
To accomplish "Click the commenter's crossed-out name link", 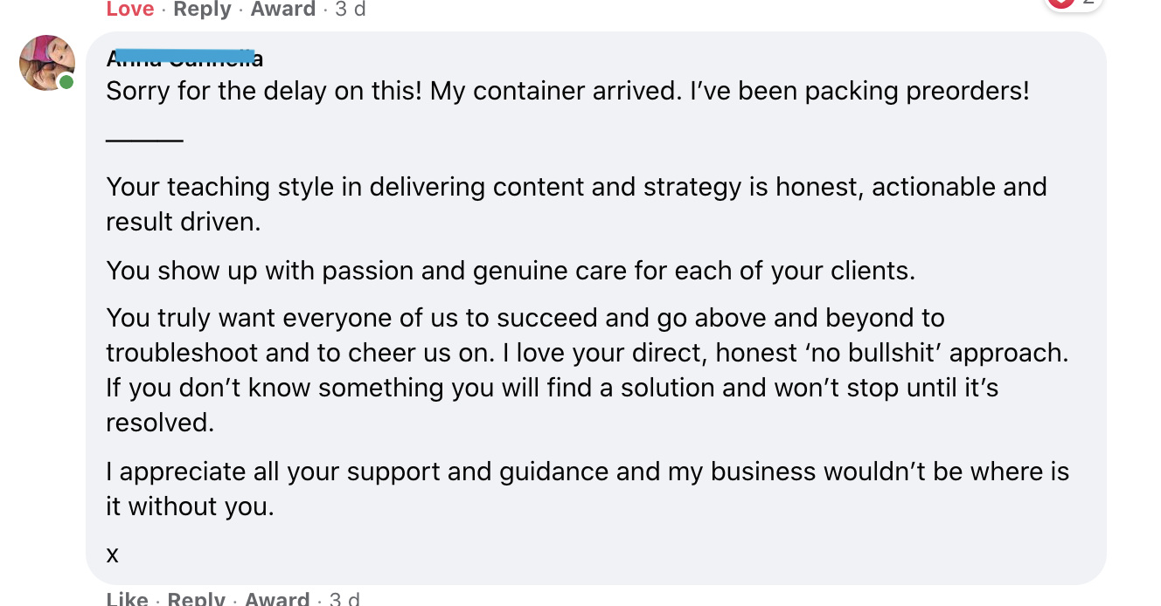I will coord(184,58).
